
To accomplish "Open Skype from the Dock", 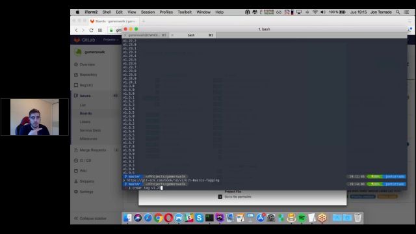I will (x=199, y=218).
